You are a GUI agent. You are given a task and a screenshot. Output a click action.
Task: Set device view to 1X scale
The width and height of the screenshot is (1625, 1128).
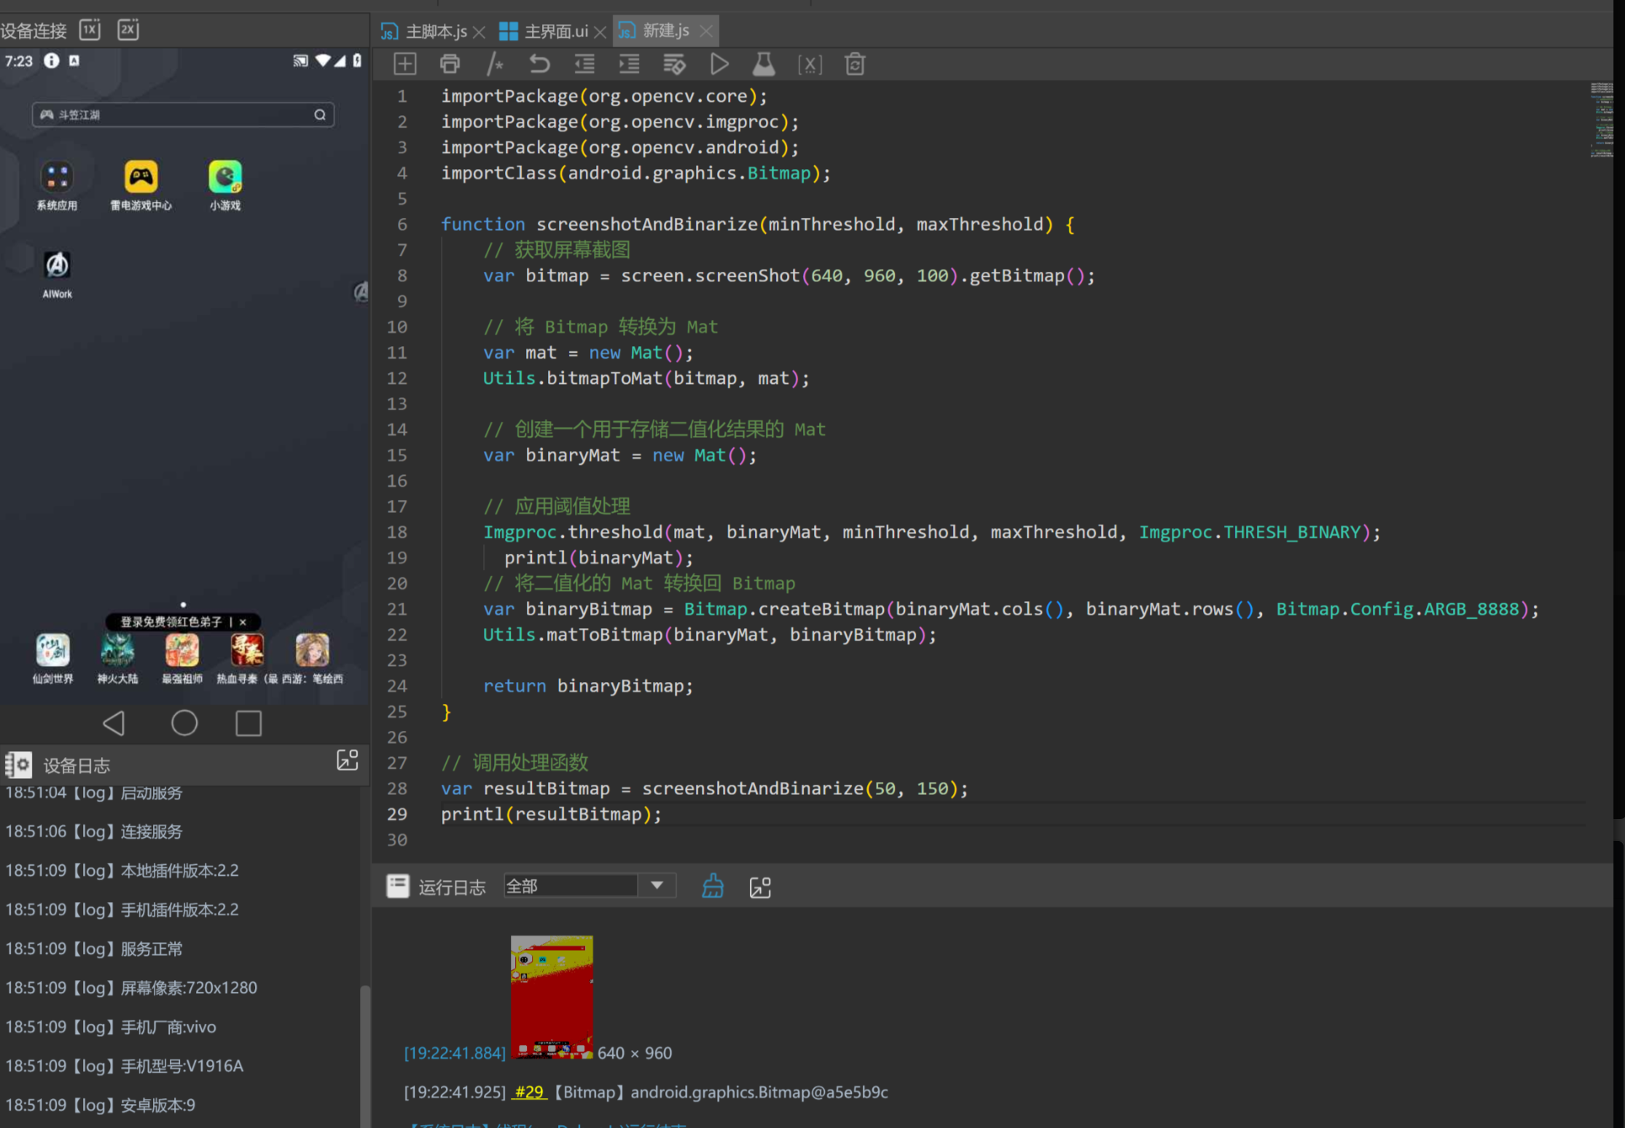coord(90,29)
